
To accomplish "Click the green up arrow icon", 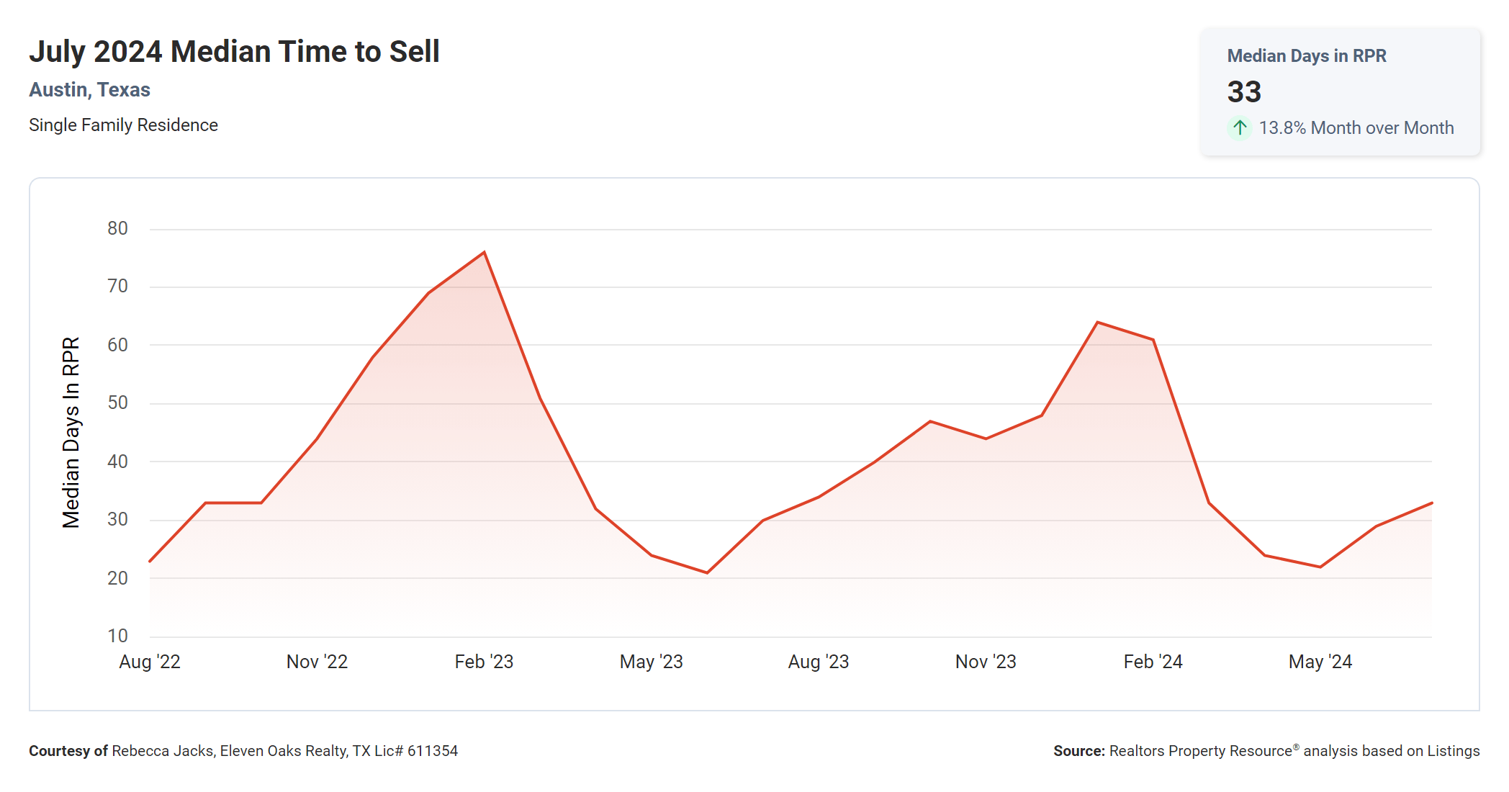I will pos(1239,128).
